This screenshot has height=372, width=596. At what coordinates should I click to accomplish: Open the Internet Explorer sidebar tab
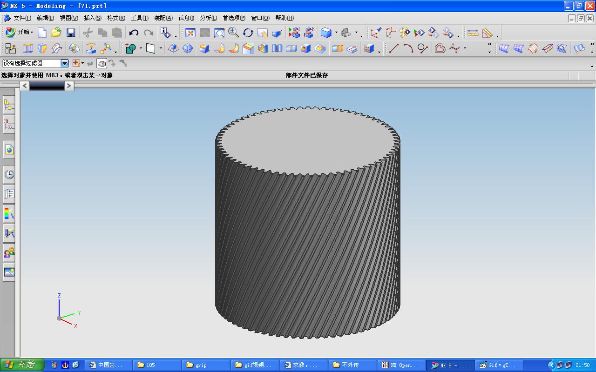[x=9, y=149]
